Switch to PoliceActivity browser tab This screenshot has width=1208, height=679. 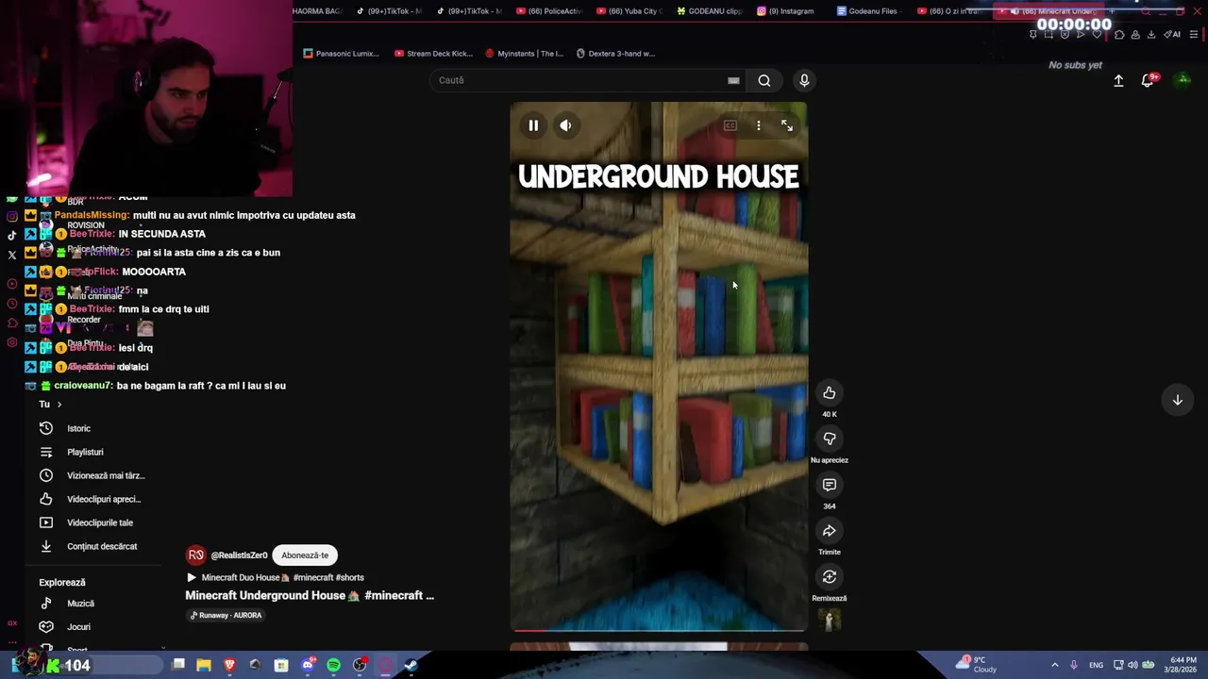tap(549, 11)
